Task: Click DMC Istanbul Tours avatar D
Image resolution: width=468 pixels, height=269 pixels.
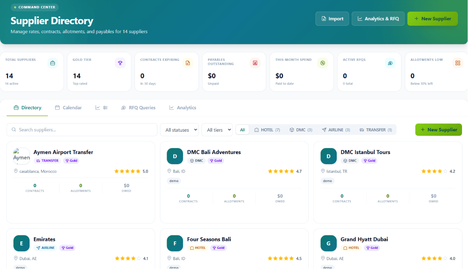Action: [x=329, y=156]
